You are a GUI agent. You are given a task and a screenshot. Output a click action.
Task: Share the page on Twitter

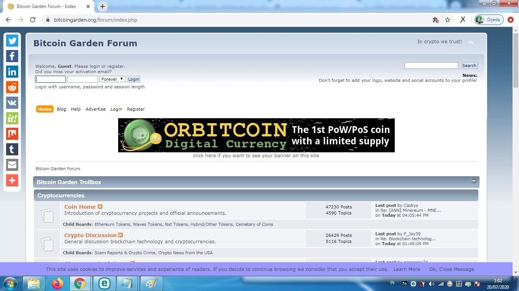pos(12,41)
